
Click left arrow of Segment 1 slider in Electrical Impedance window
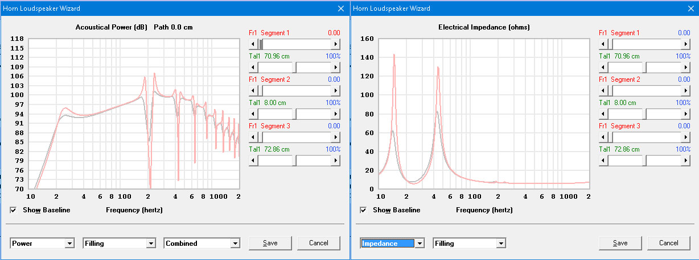pos(604,44)
